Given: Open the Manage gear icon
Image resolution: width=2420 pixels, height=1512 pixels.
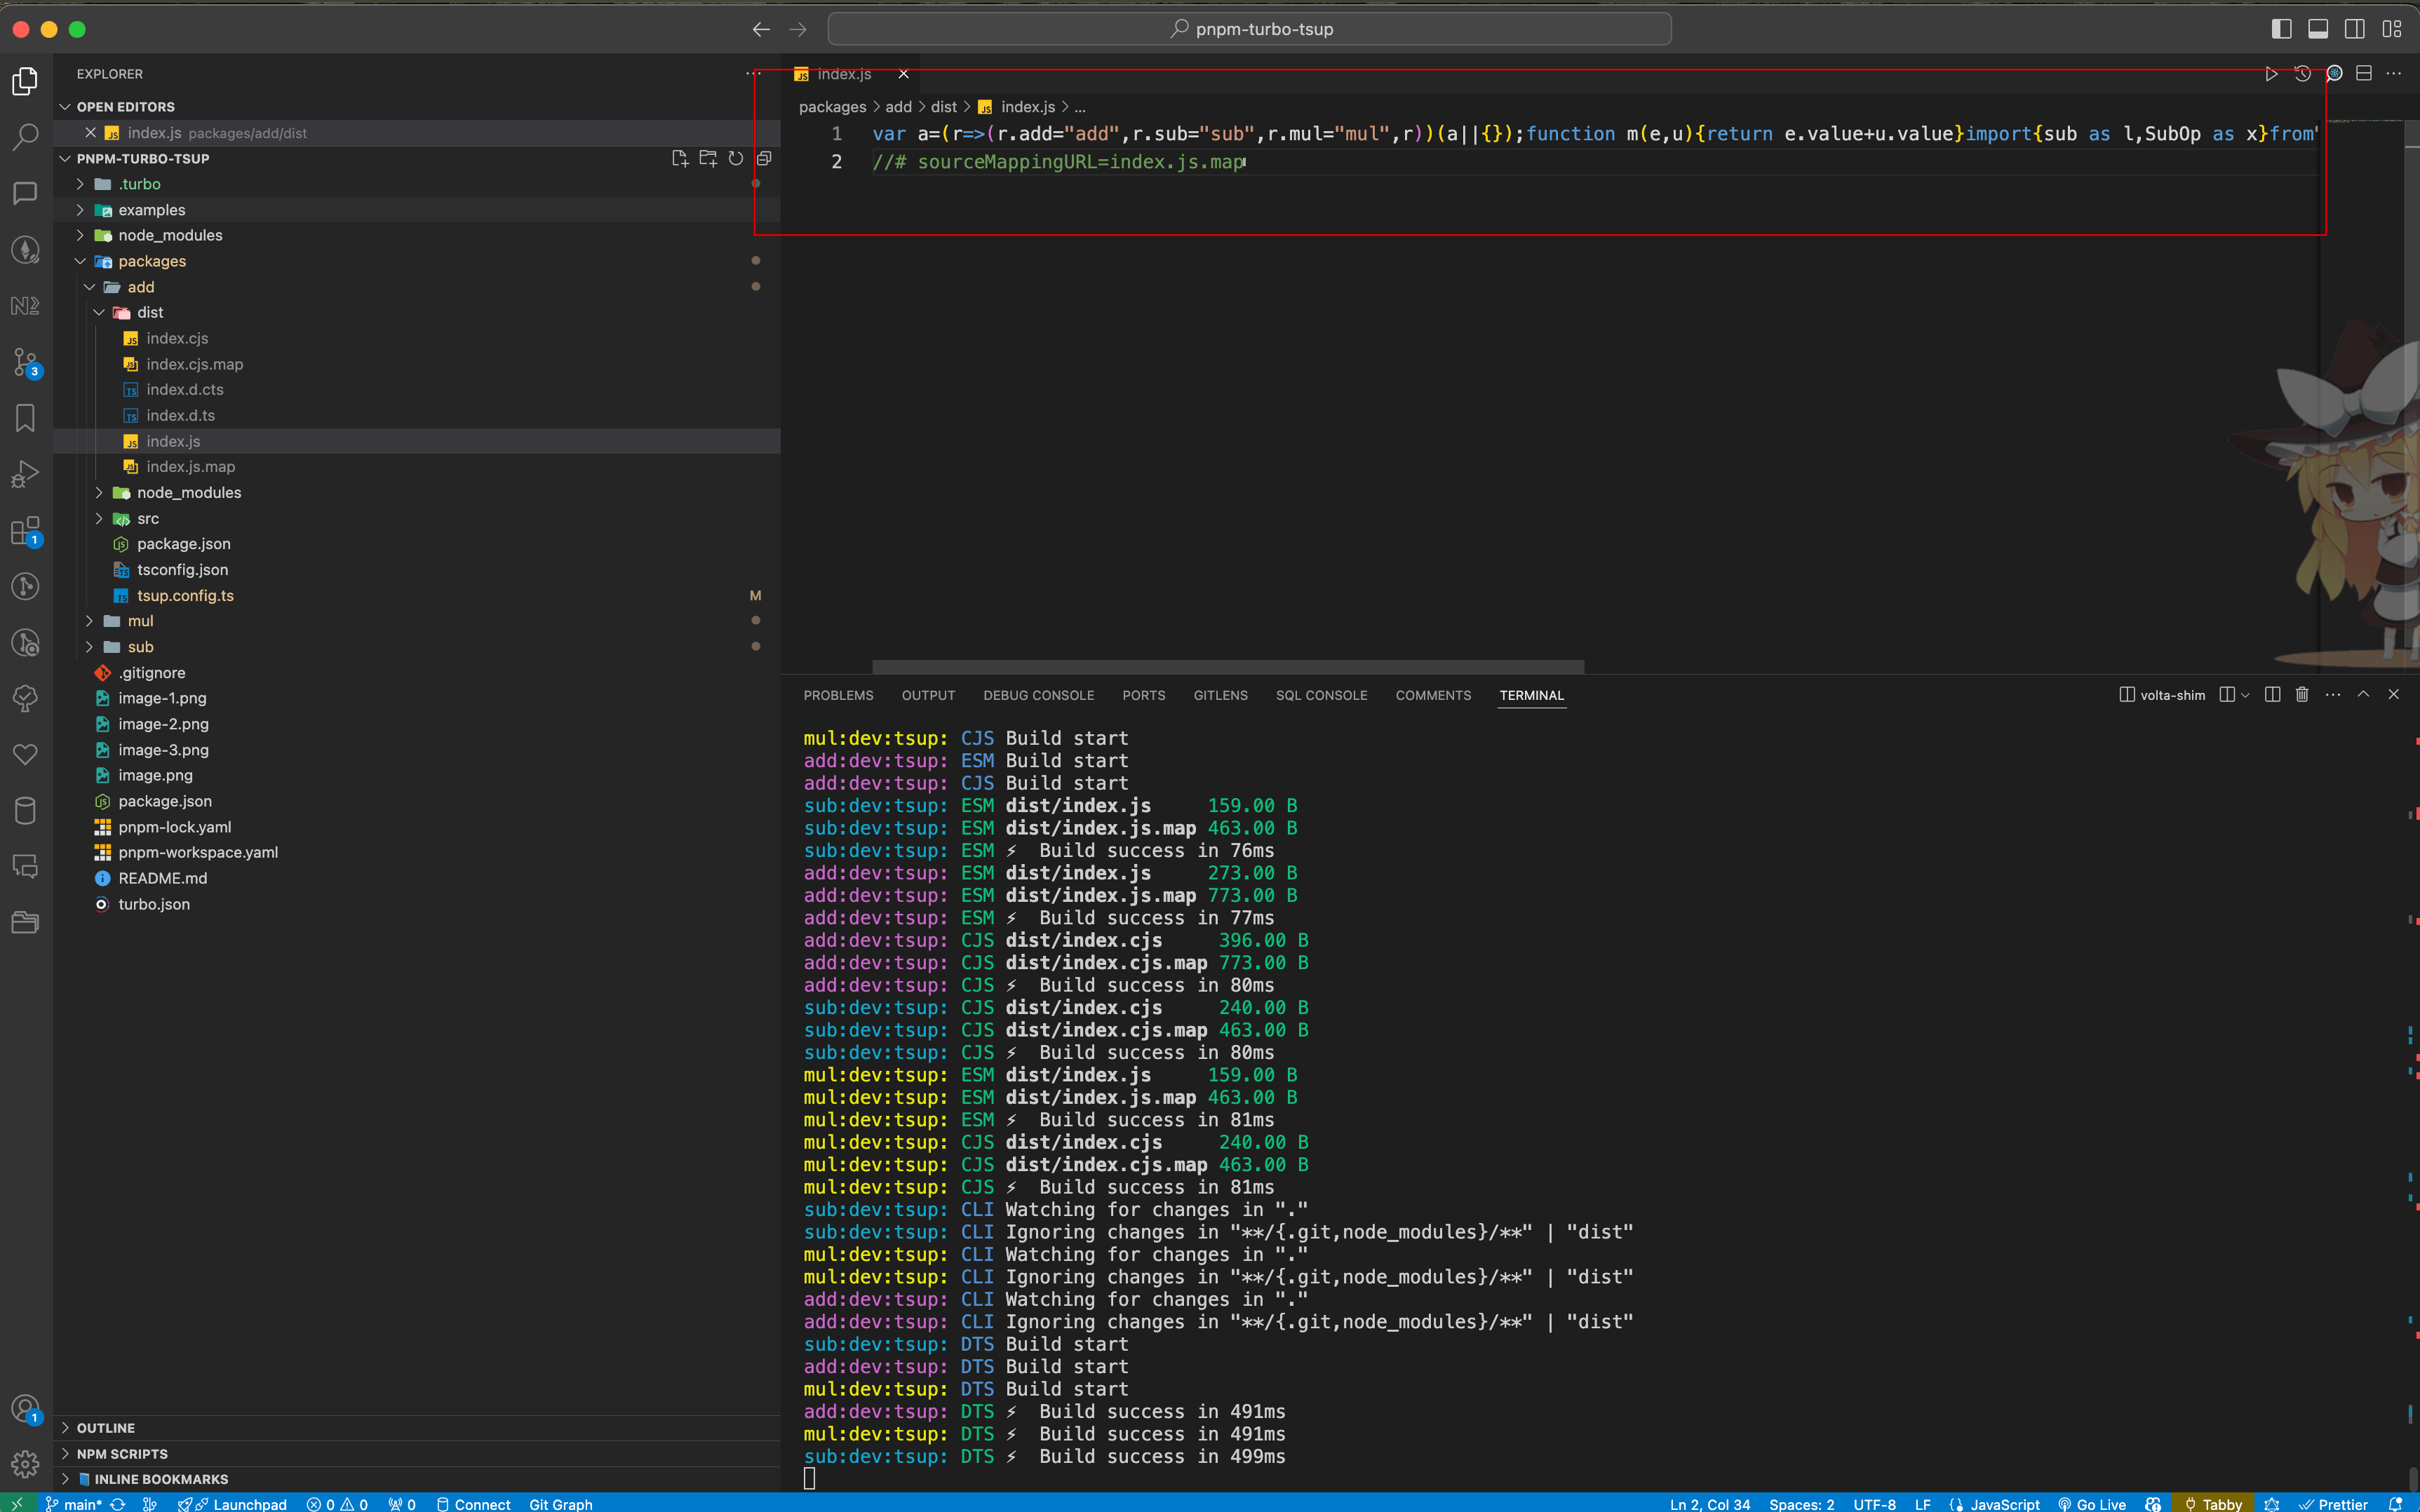Looking at the screenshot, I should click(25, 1465).
